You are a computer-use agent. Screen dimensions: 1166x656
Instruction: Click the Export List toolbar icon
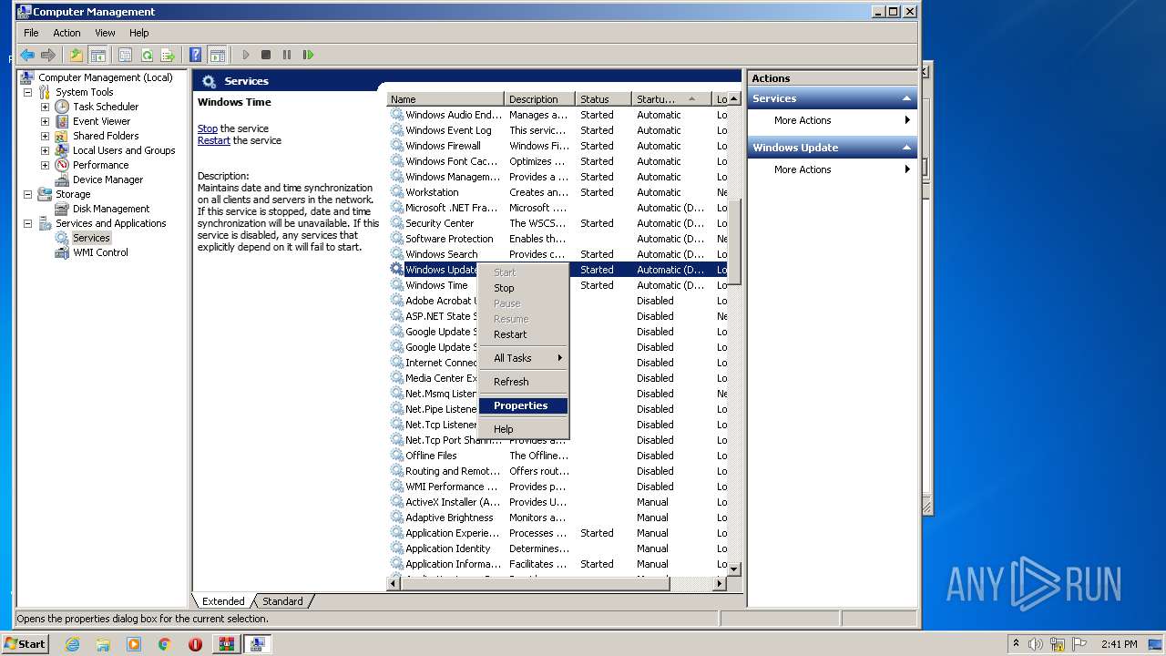168,55
